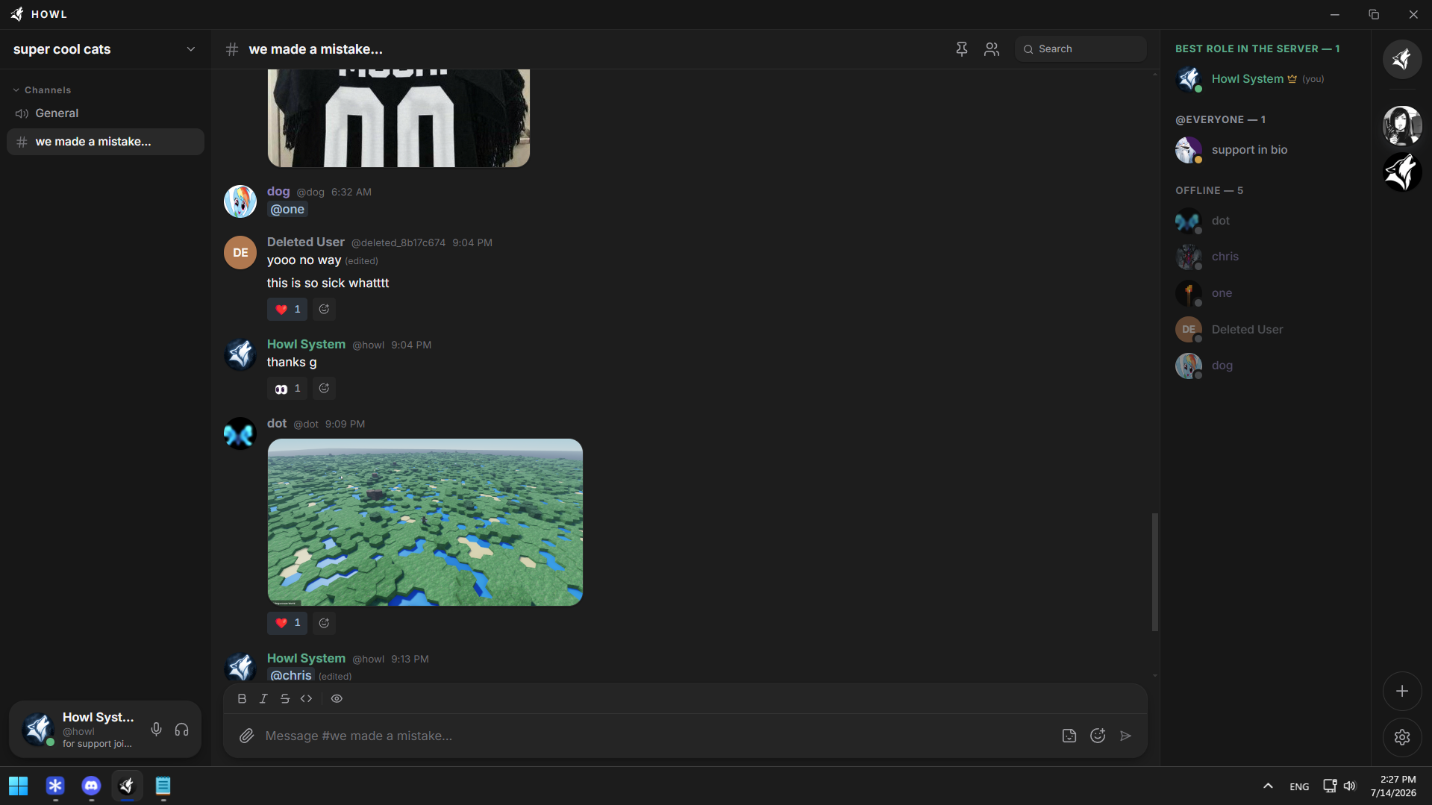Add reaction under dot's landscape image

(324, 623)
